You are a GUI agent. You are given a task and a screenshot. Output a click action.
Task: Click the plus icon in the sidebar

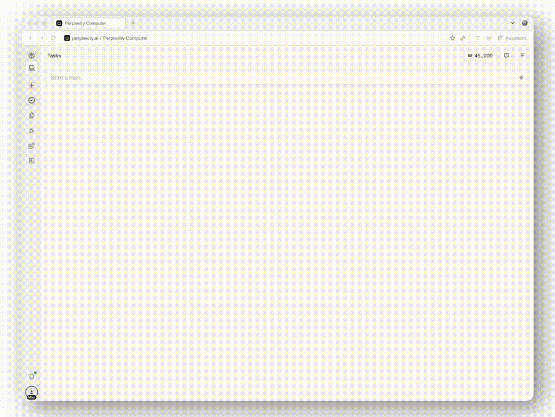31,85
